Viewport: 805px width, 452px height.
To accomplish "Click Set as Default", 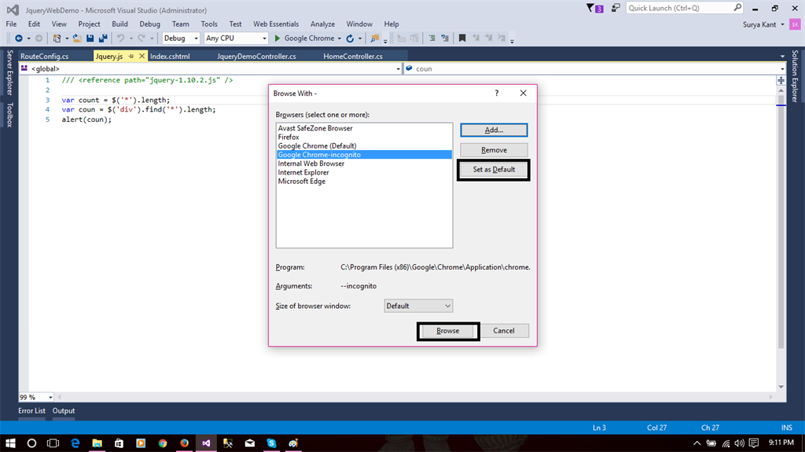I will [494, 170].
